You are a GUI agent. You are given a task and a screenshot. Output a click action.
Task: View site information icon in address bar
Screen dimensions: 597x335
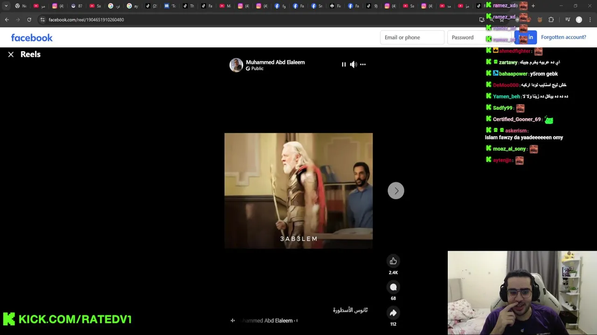pyautogui.click(x=42, y=20)
